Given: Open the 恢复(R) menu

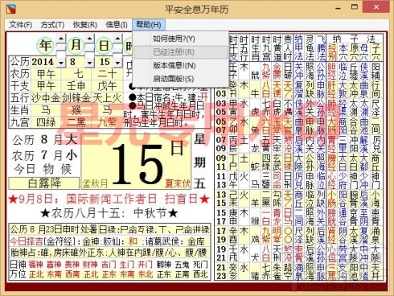Looking at the screenshot, I should [x=85, y=25].
